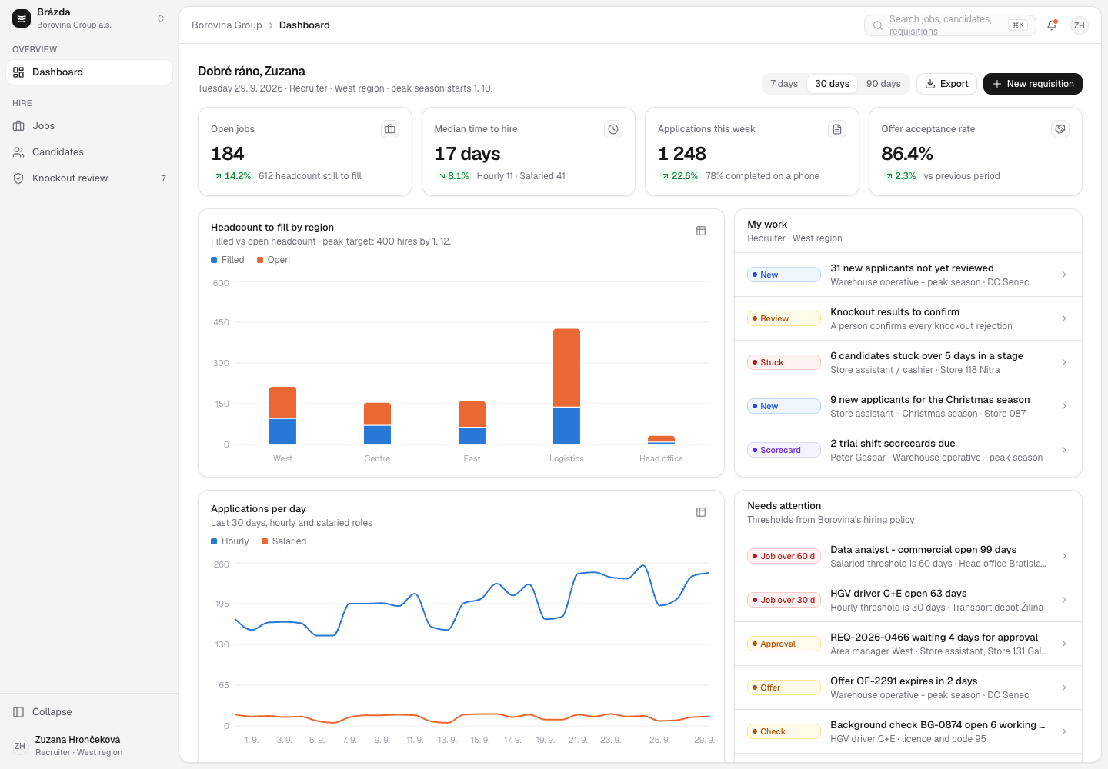Toggle the Hourly legend series

point(230,541)
